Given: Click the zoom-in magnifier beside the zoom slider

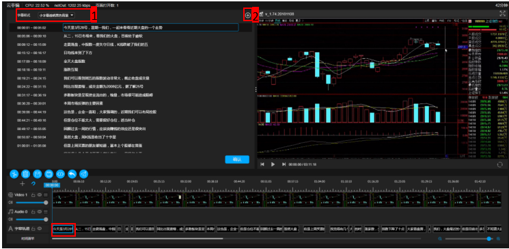Looking at the screenshot, I should click(498, 239).
